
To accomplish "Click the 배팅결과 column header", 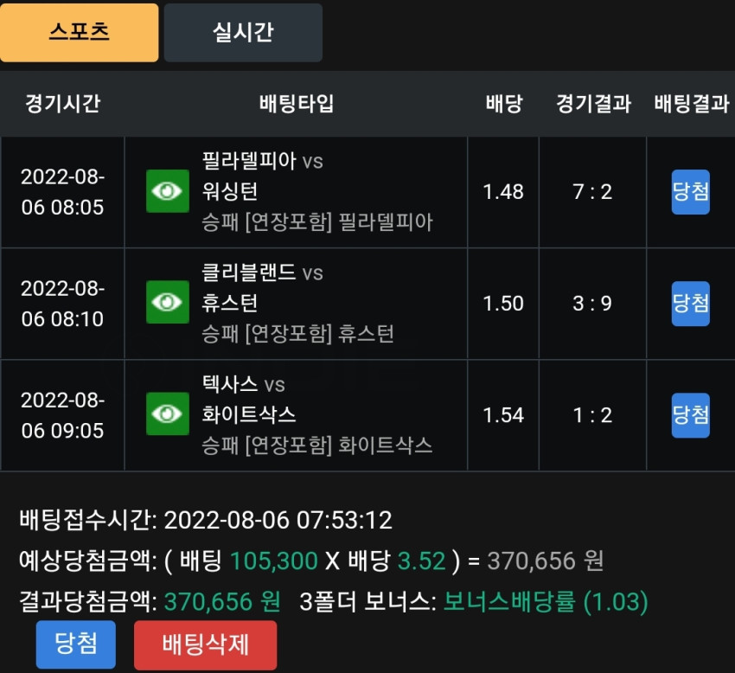I will [x=692, y=103].
